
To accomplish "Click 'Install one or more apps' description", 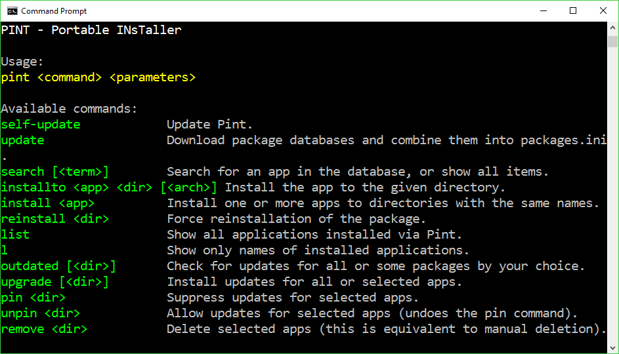I will click(x=383, y=203).
